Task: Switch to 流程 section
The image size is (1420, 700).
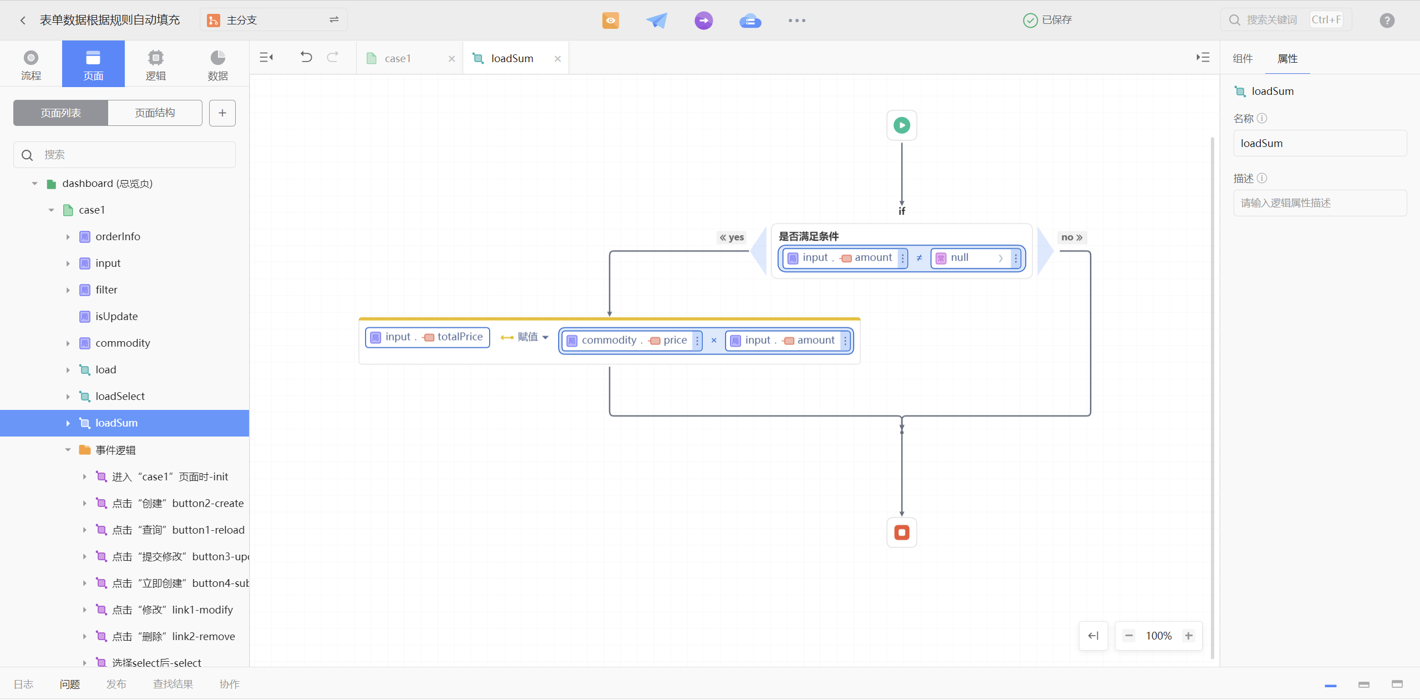Action: click(31, 64)
